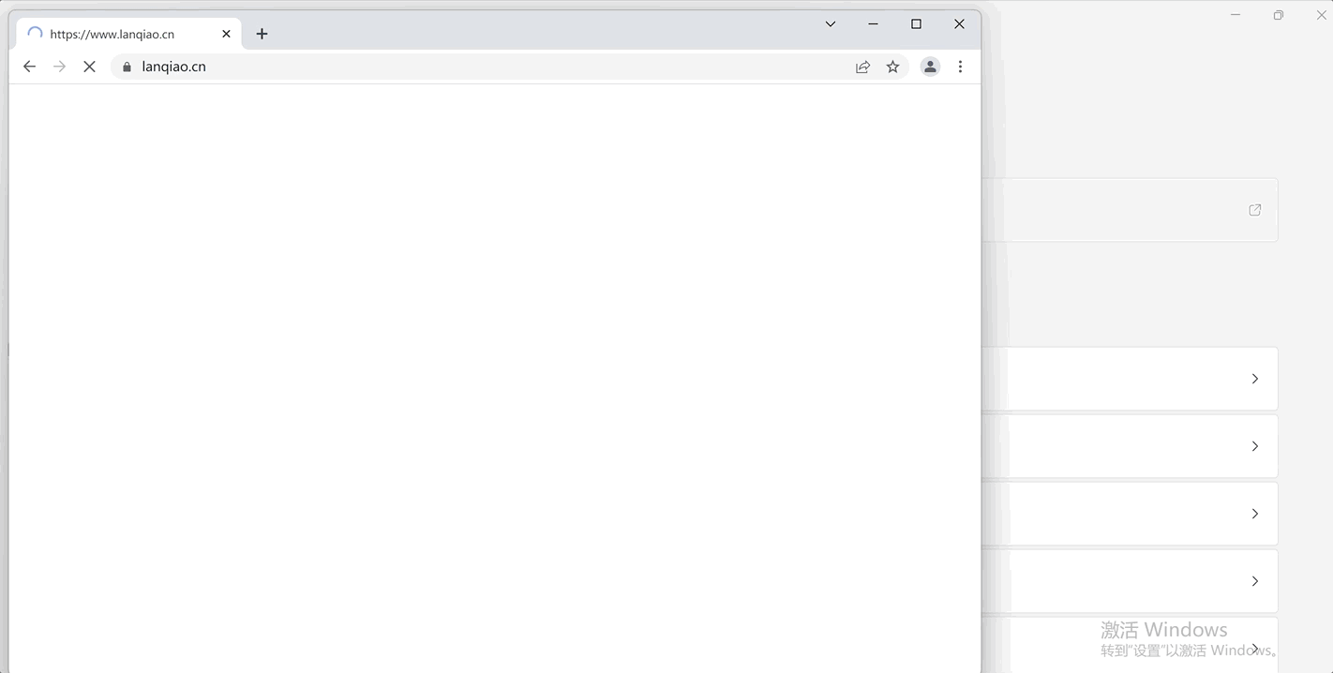Image resolution: width=1333 pixels, height=673 pixels.
Task: Open the tab search dropdown arrow
Action: 830,24
